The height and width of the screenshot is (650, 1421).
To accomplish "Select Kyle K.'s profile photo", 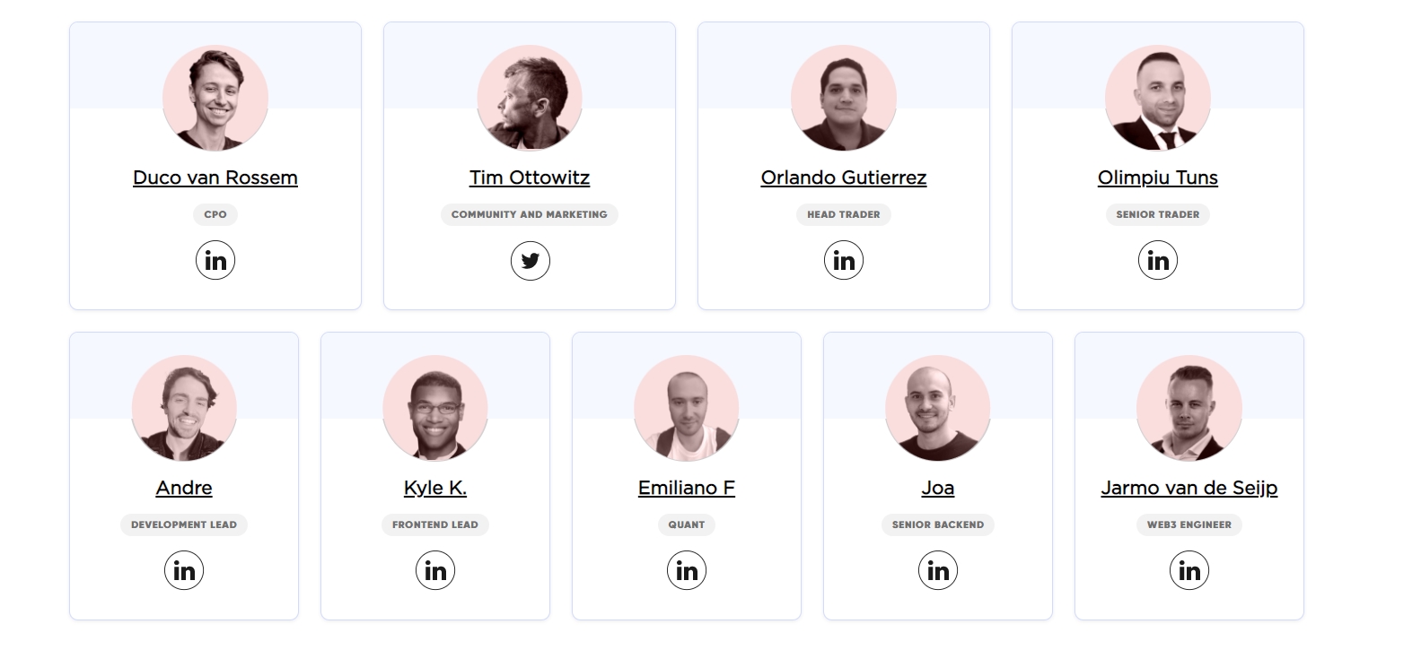I will tap(435, 408).
